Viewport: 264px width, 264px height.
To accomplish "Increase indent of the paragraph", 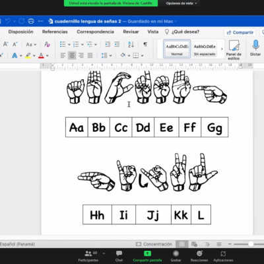I will tap(117, 44).
